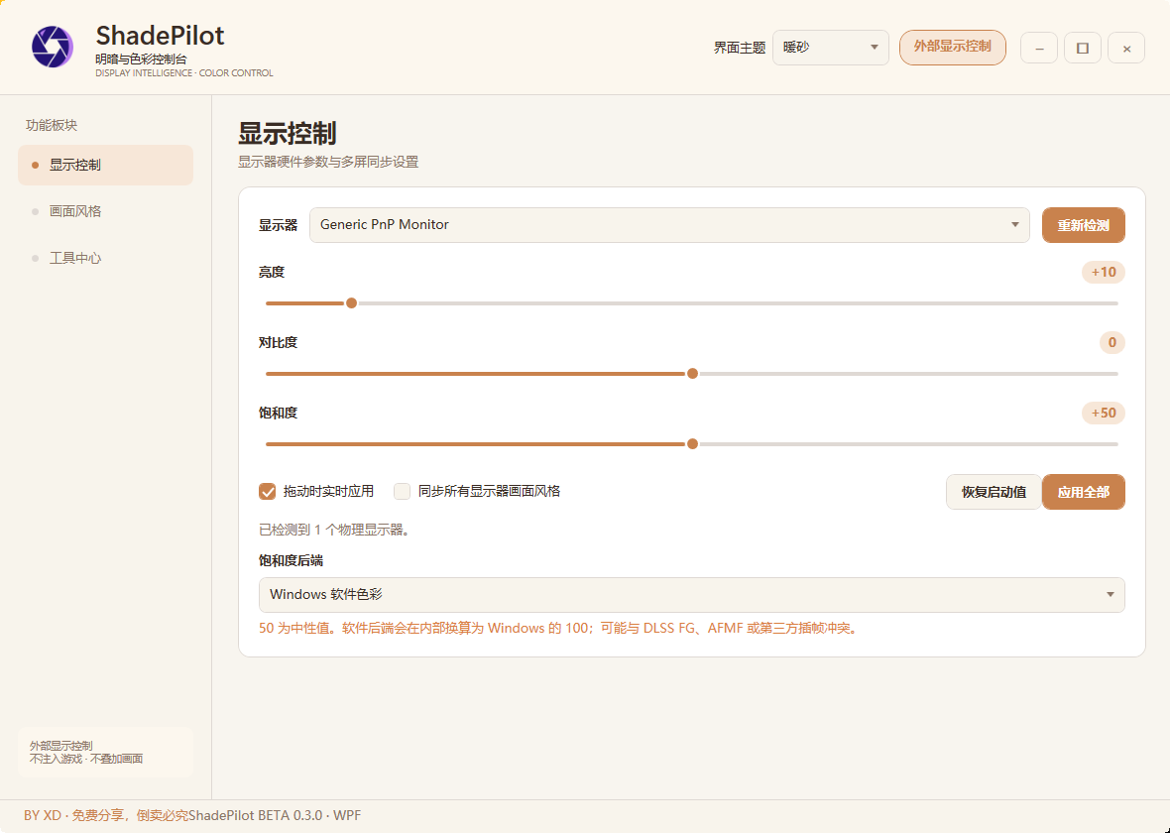
Task: Click the 饱和度 saturation slider handle
Action: tap(692, 443)
